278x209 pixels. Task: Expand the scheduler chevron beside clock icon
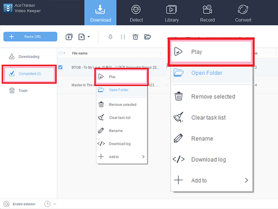coord(55,204)
